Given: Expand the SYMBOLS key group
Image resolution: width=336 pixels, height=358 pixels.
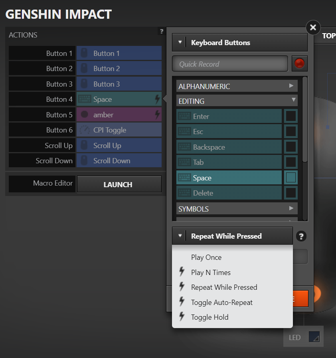Looking at the screenshot, I should tap(237, 208).
